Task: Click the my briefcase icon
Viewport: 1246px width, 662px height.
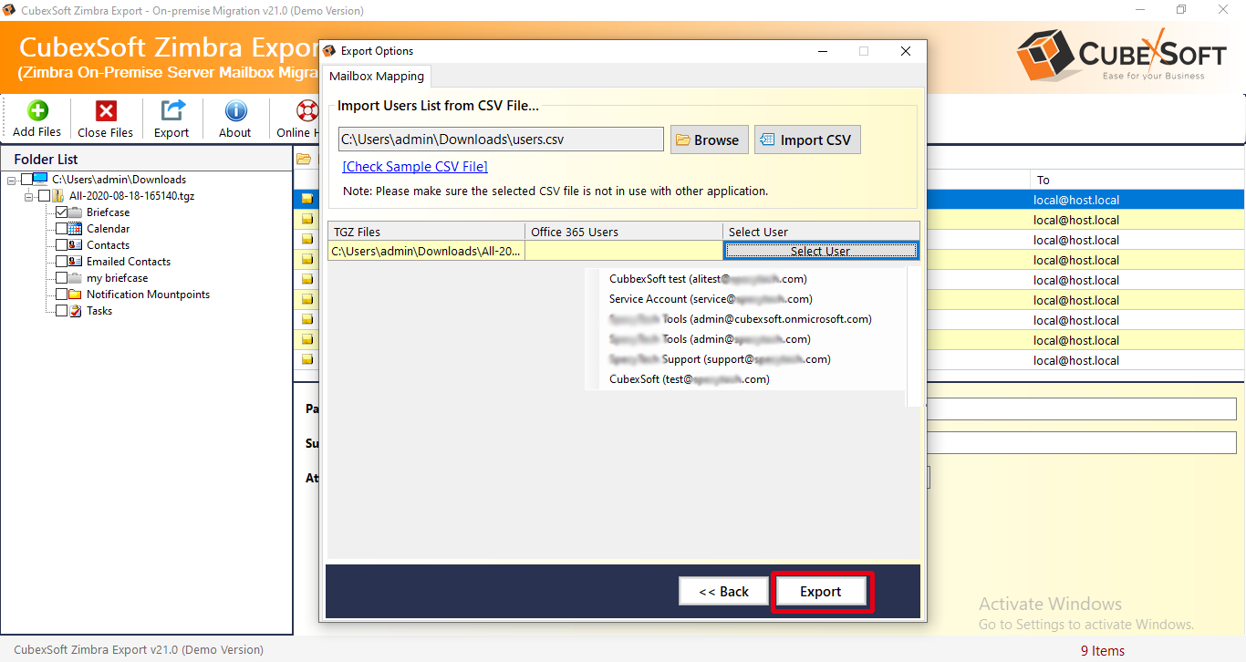Action: [x=76, y=278]
